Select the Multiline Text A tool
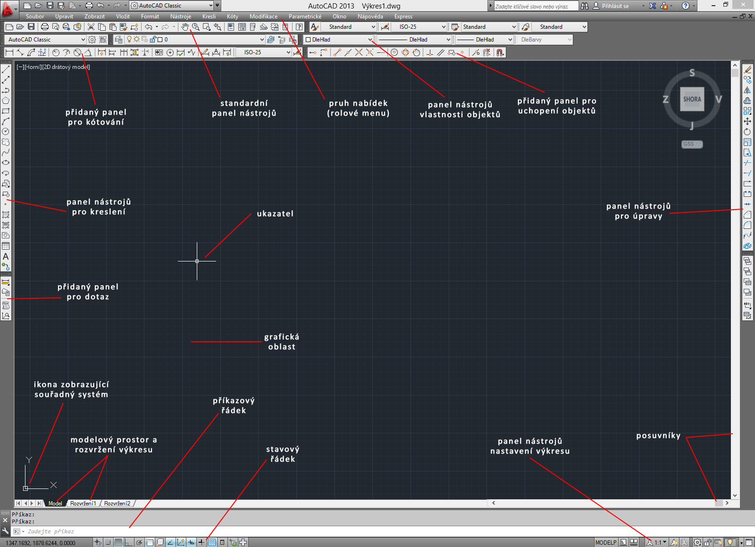Screen dimensions: 755x547 (6, 256)
